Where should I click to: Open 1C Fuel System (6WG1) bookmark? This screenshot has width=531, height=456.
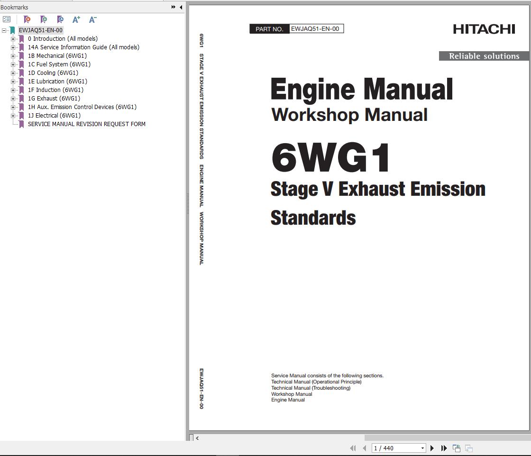click(59, 64)
